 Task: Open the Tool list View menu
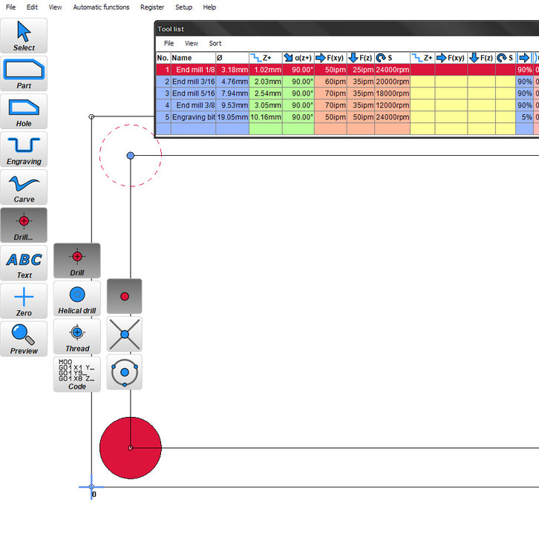coord(192,44)
